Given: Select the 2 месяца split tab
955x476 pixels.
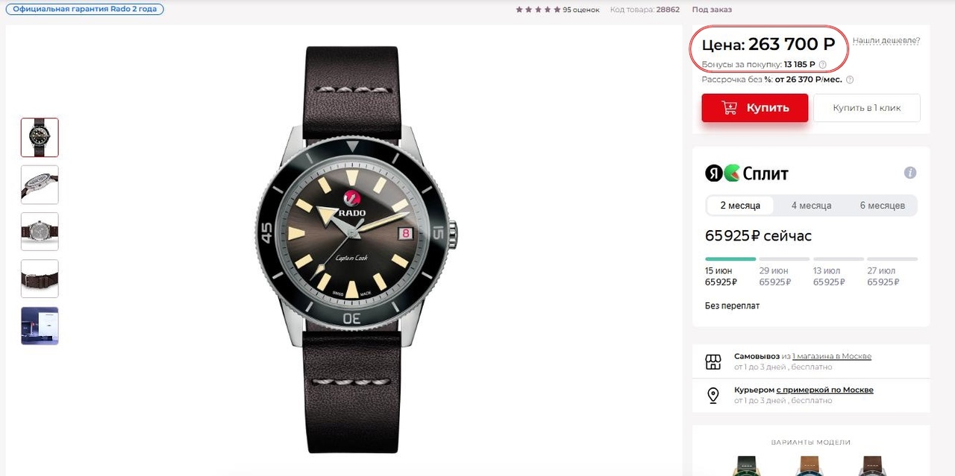Looking at the screenshot, I should (740, 206).
